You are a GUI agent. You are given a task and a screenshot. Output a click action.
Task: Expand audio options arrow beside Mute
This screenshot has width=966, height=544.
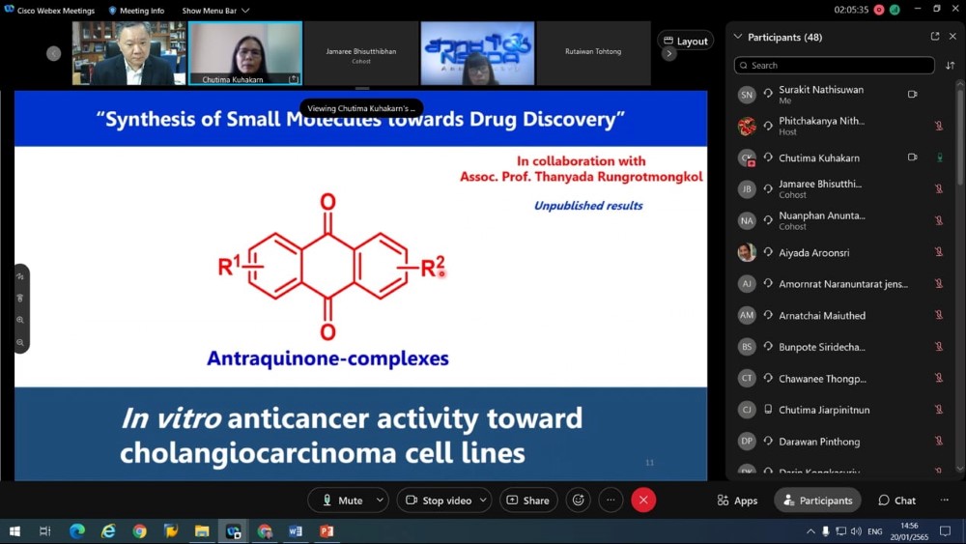click(x=380, y=501)
